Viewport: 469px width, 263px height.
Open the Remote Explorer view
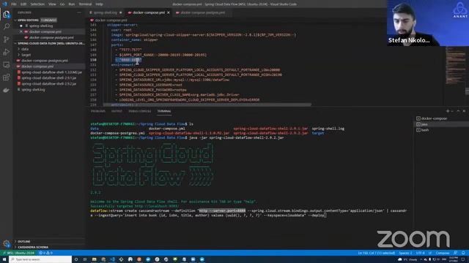point(7,65)
